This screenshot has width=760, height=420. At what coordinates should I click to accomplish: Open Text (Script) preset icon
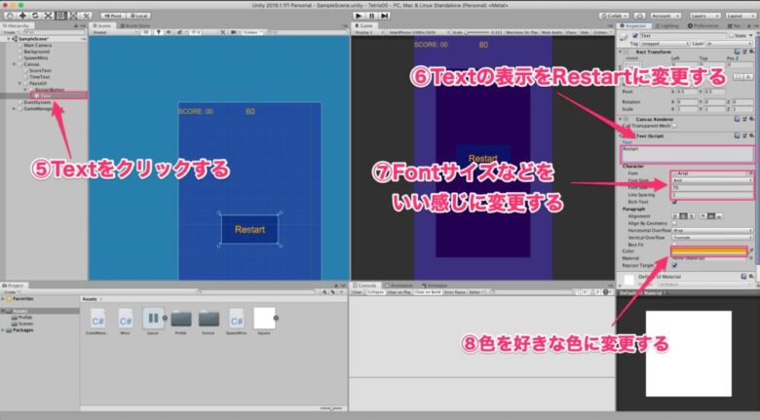[744, 135]
